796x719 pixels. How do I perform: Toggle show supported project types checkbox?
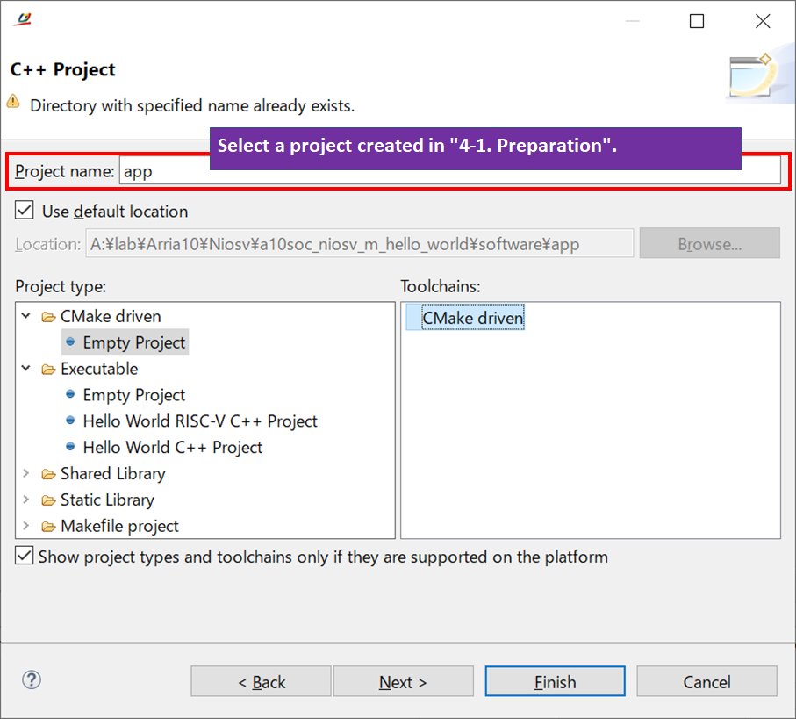pyautogui.click(x=24, y=556)
